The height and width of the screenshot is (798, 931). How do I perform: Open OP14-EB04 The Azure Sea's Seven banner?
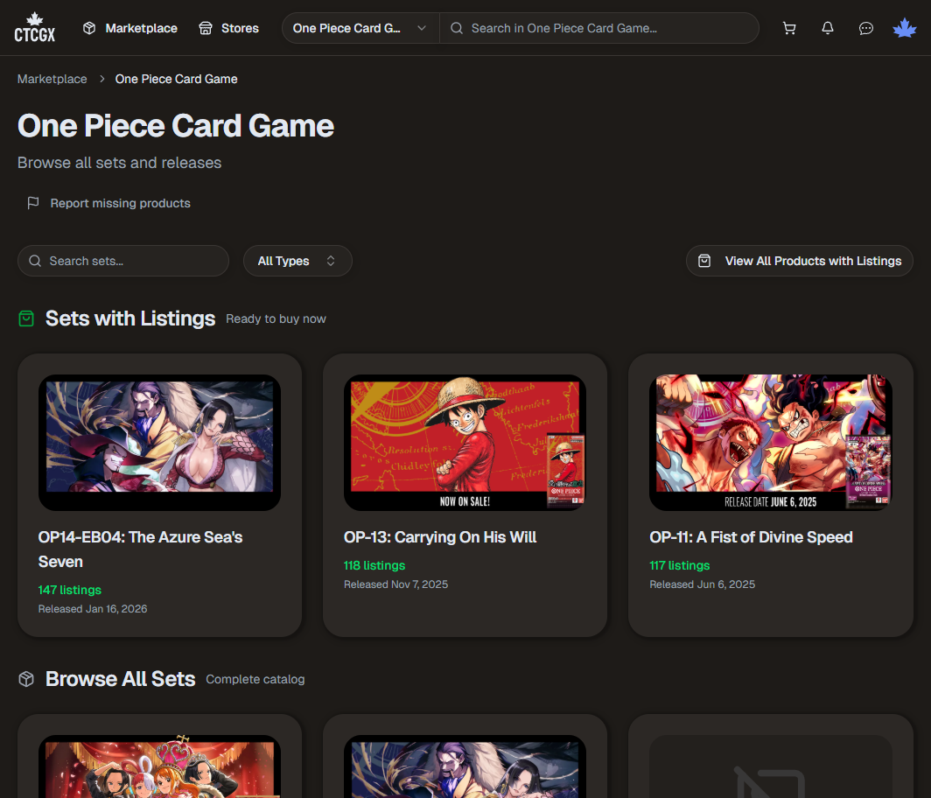(x=160, y=443)
